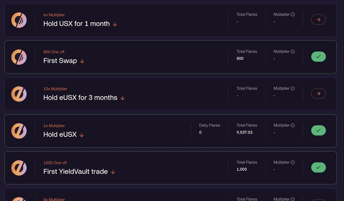Screen dimensions: 344x201
Task: Click the logo icon beside First Swap
Action: pyautogui.click(x=19, y=57)
